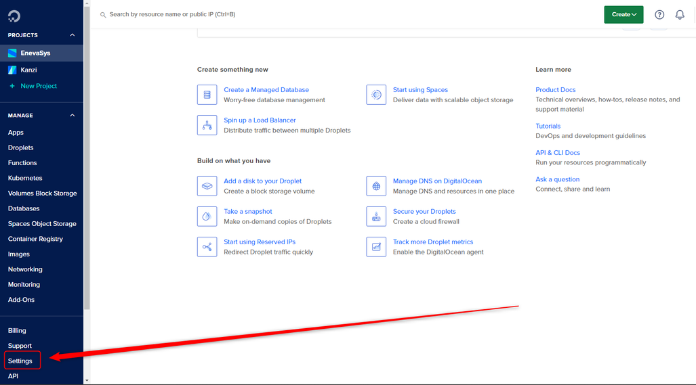This screenshot has height=385, width=696.
Task: Click Start using Spaces link
Action: pyautogui.click(x=420, y=89)
